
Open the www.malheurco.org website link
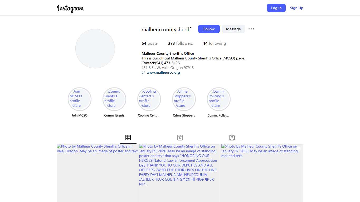(x=163, y=72)
